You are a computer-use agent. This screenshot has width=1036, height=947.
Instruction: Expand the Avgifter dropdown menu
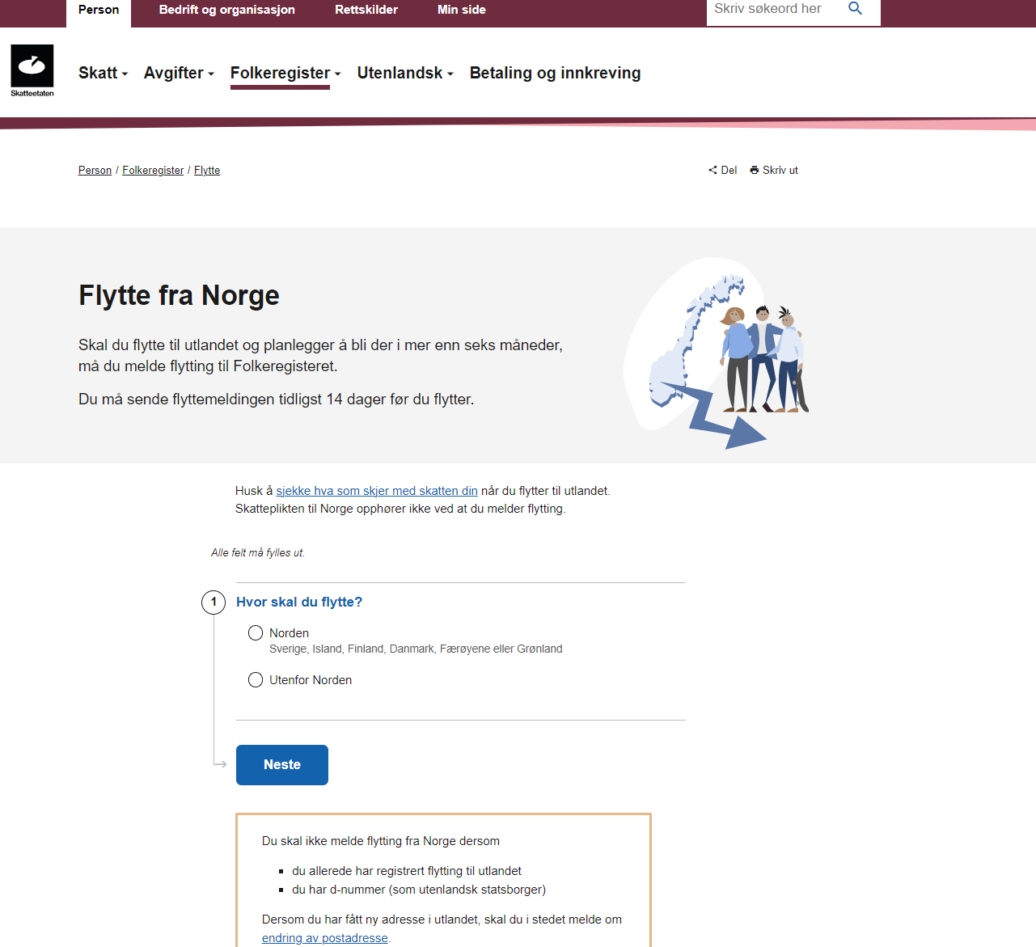pyautogui.click(x=179, y=73)
